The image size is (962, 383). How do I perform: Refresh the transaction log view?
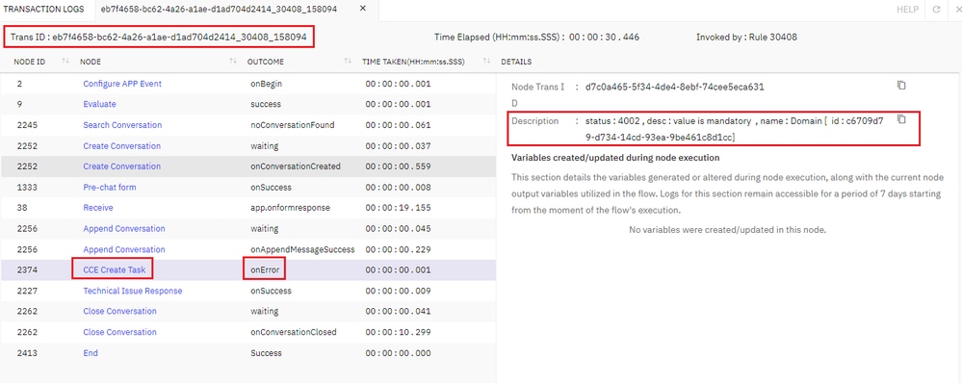(x=936, y=10)
